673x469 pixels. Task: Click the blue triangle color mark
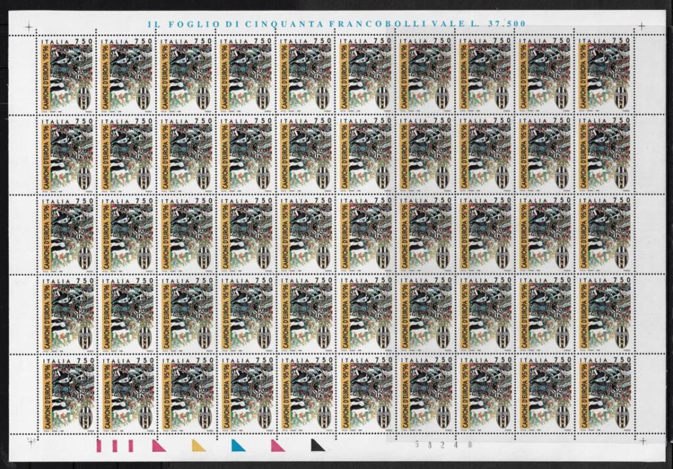point(235,447)
